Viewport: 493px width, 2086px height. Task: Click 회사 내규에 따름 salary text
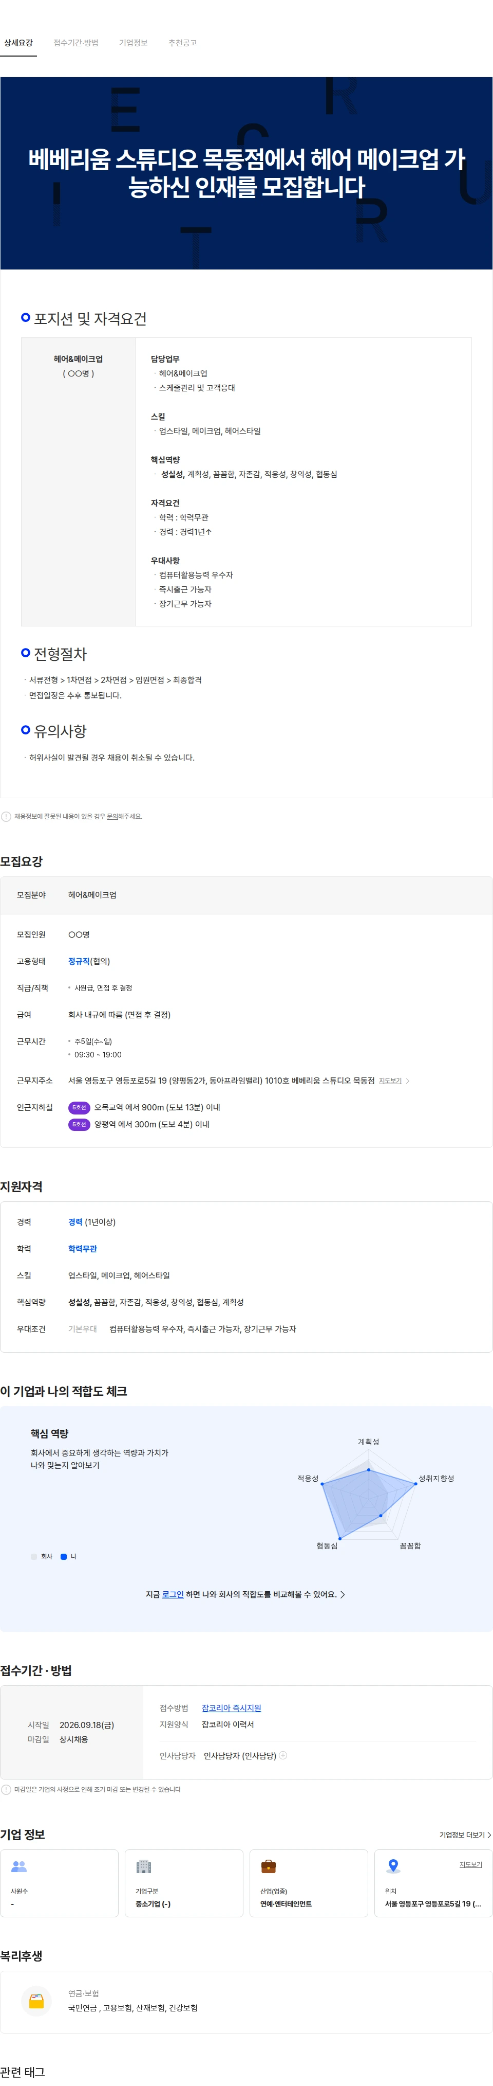point(119,1015)
